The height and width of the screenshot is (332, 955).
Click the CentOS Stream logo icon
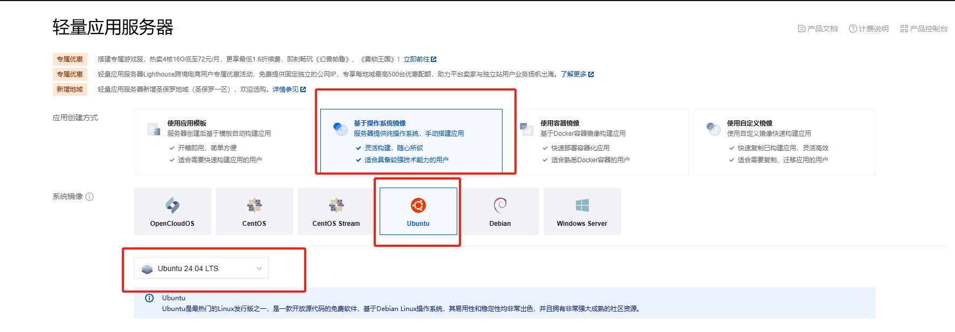coord(336,205)
